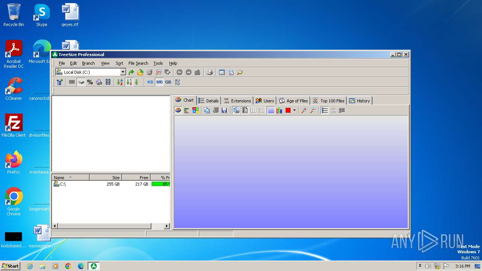Toggle display in percent mode
Image resolution: width=482 pixels, height=271 pixels.
click(90, 82)
